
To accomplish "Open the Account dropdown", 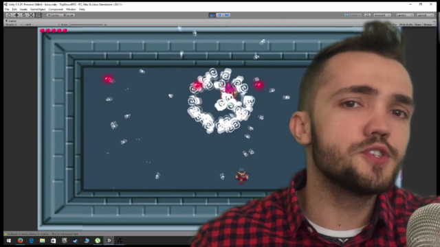I will click(x=382, y=15).
